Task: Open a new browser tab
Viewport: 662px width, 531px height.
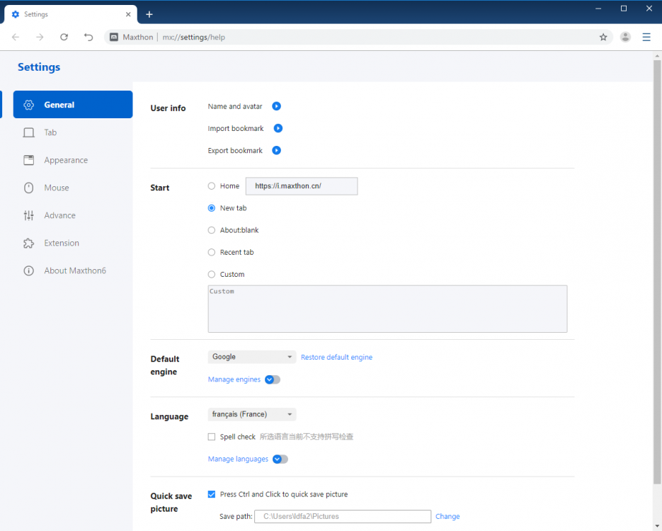Action: (x=149, y=13)
